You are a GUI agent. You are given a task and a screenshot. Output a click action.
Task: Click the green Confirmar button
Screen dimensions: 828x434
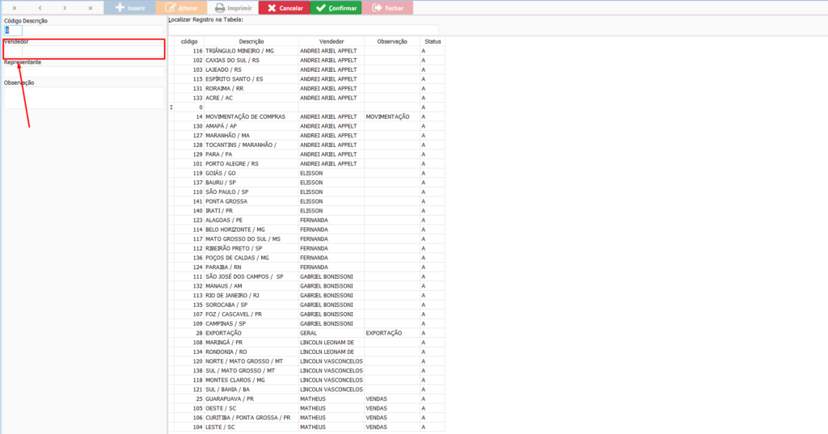(336, 8)
